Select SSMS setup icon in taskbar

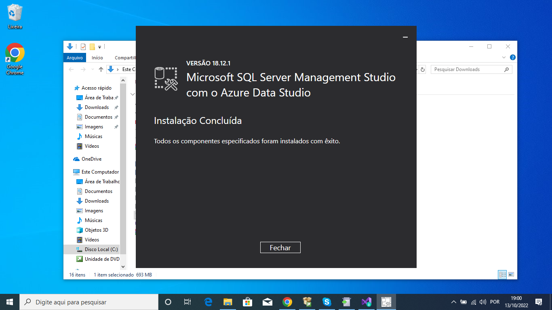coord(386,302)
